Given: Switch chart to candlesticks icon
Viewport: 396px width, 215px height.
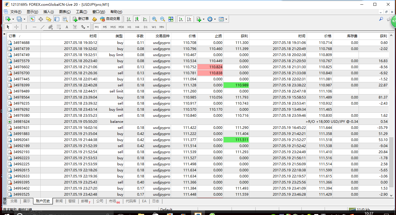Looking at the screenshot, I should (x=137, y=19).
